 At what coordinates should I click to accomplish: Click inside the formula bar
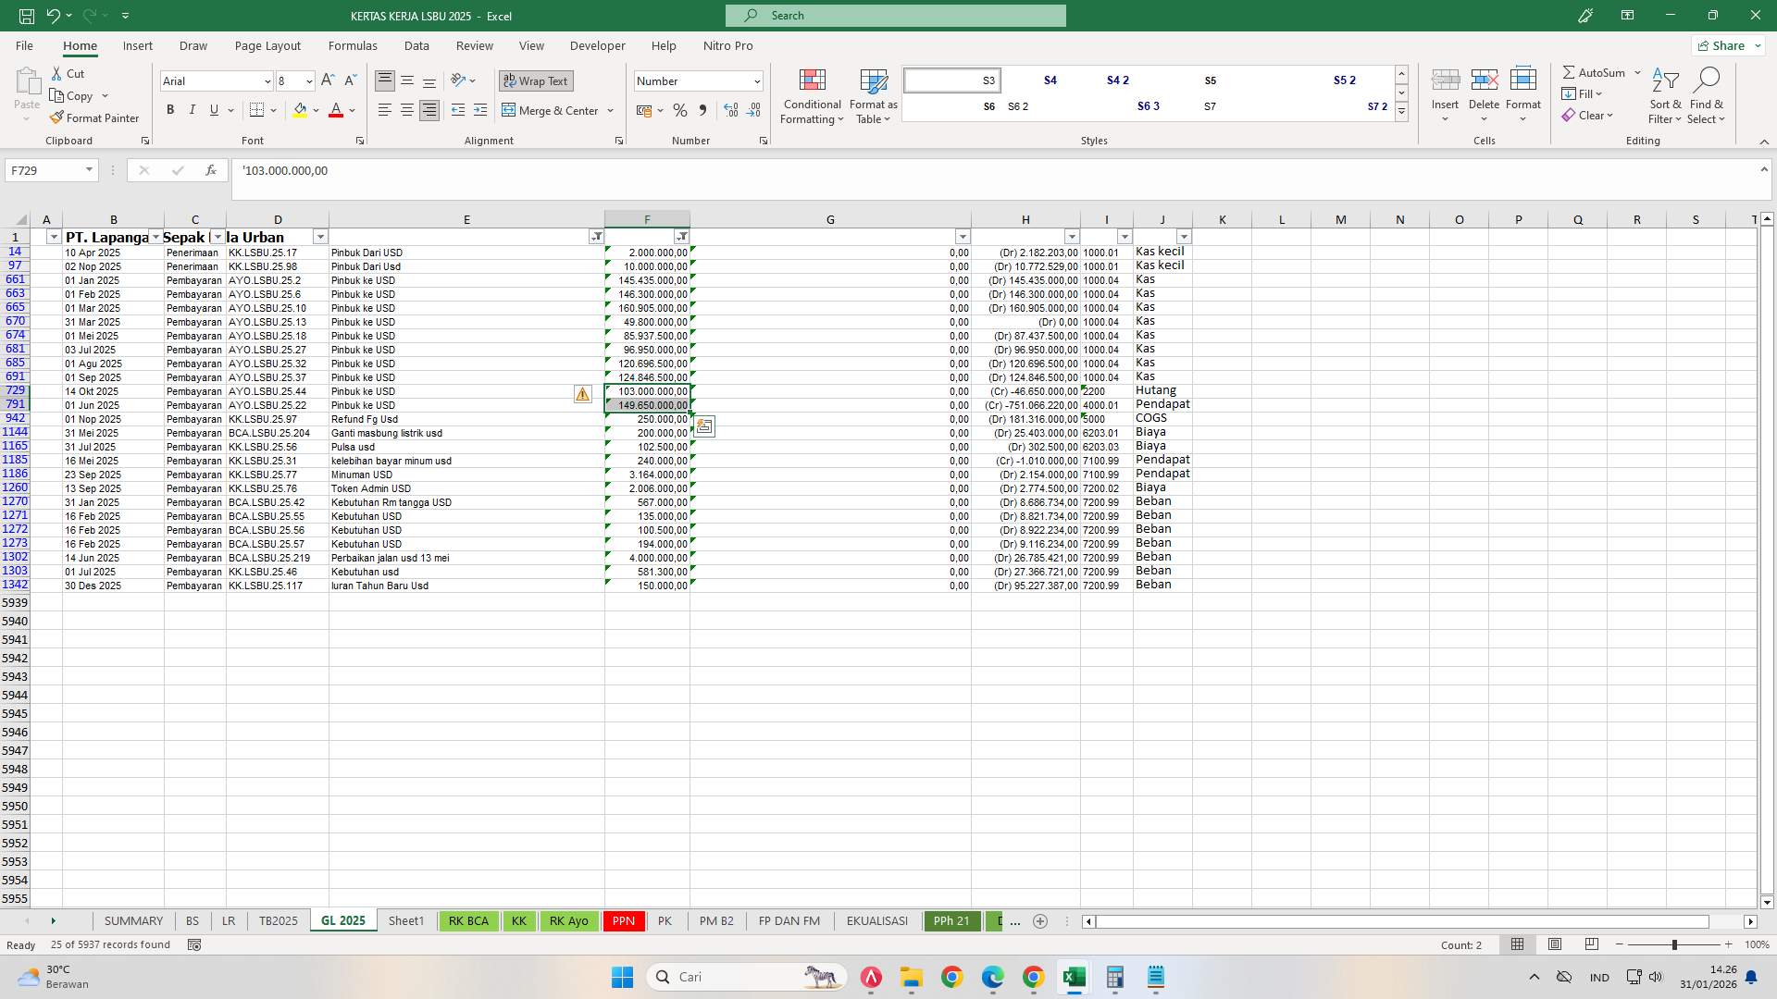[648, 170]
